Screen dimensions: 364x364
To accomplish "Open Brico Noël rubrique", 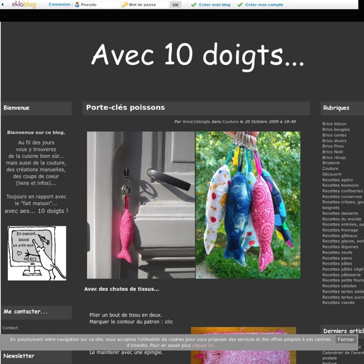I will [332, 152].
